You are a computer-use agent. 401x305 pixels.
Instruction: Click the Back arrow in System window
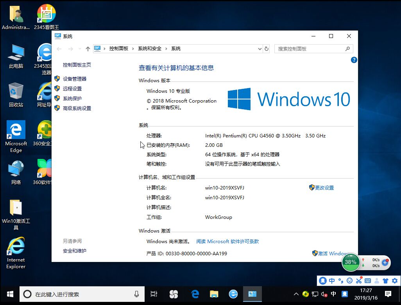point(59,49)
